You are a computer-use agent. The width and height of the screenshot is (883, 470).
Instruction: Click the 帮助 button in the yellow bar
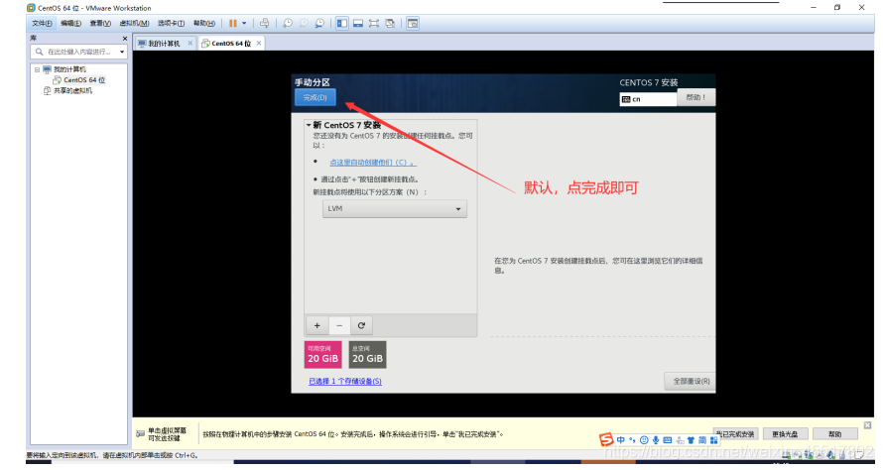pos(835,434)
